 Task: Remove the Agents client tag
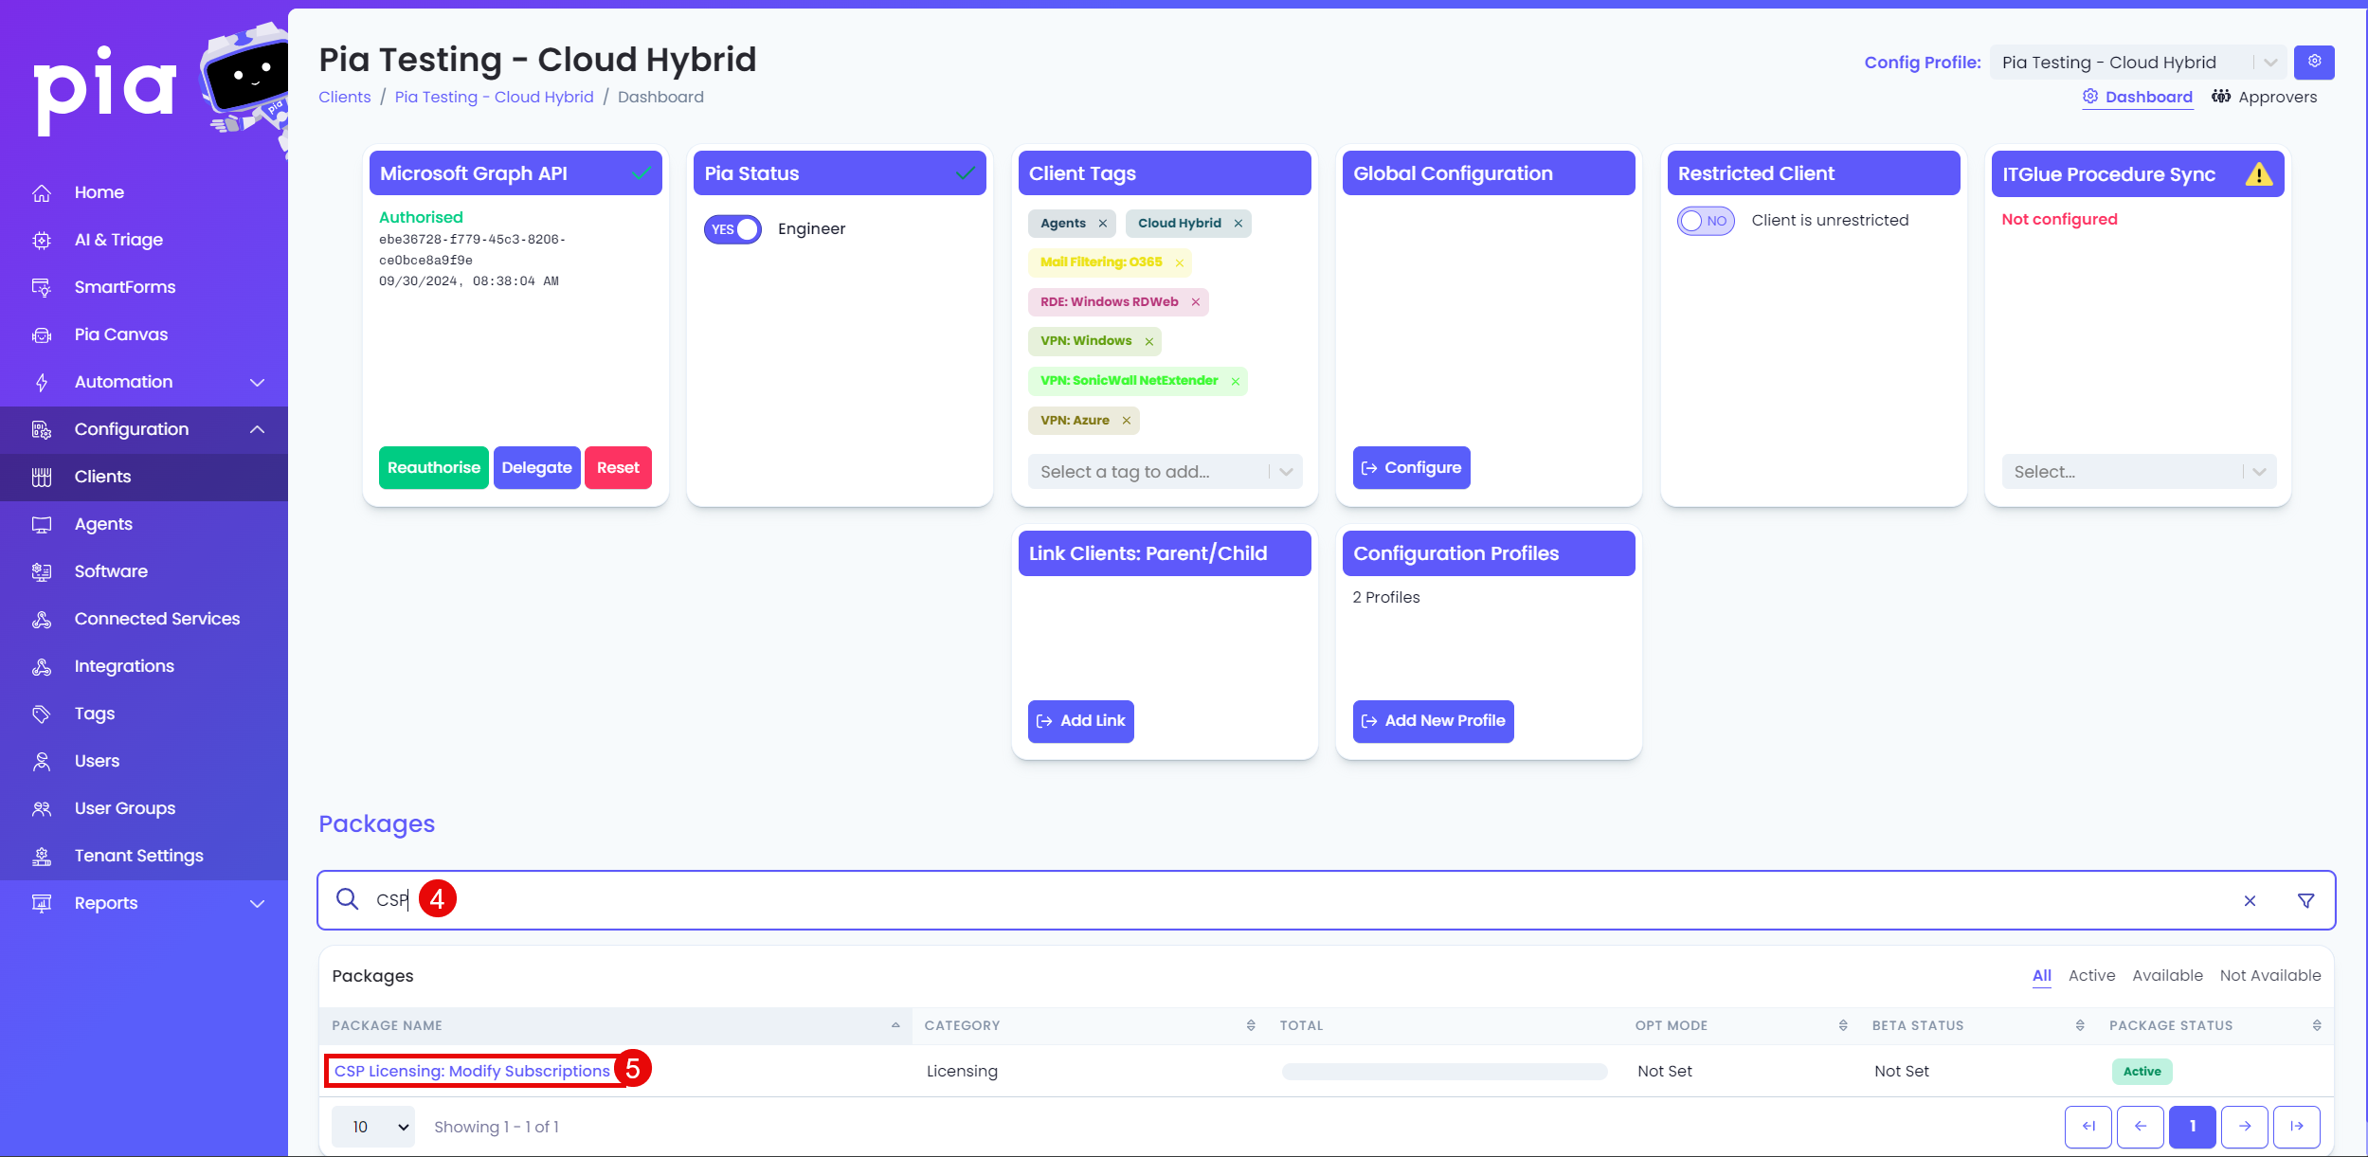click(1102, 224)
